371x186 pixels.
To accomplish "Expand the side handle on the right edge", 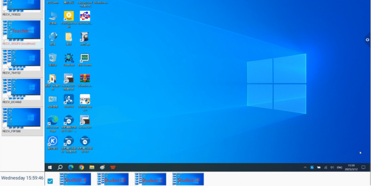I will coord(368,40).
